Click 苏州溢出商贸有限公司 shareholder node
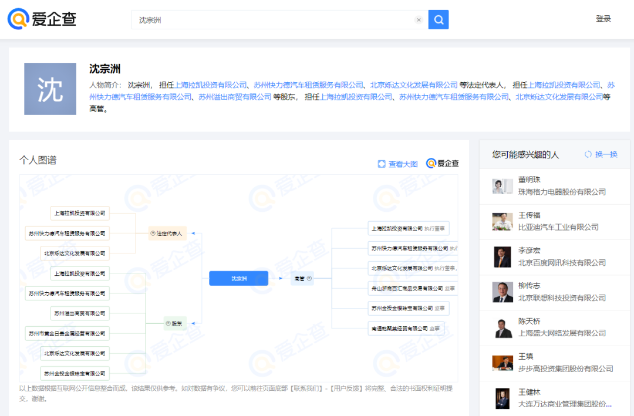Image resolution: width=634 pixels, height=416 pixels. point(80,313)
